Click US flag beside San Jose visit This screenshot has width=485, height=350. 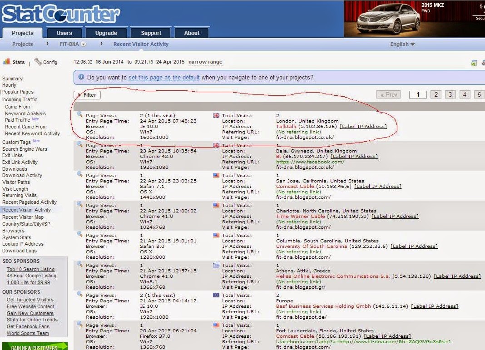click(216, 175)
